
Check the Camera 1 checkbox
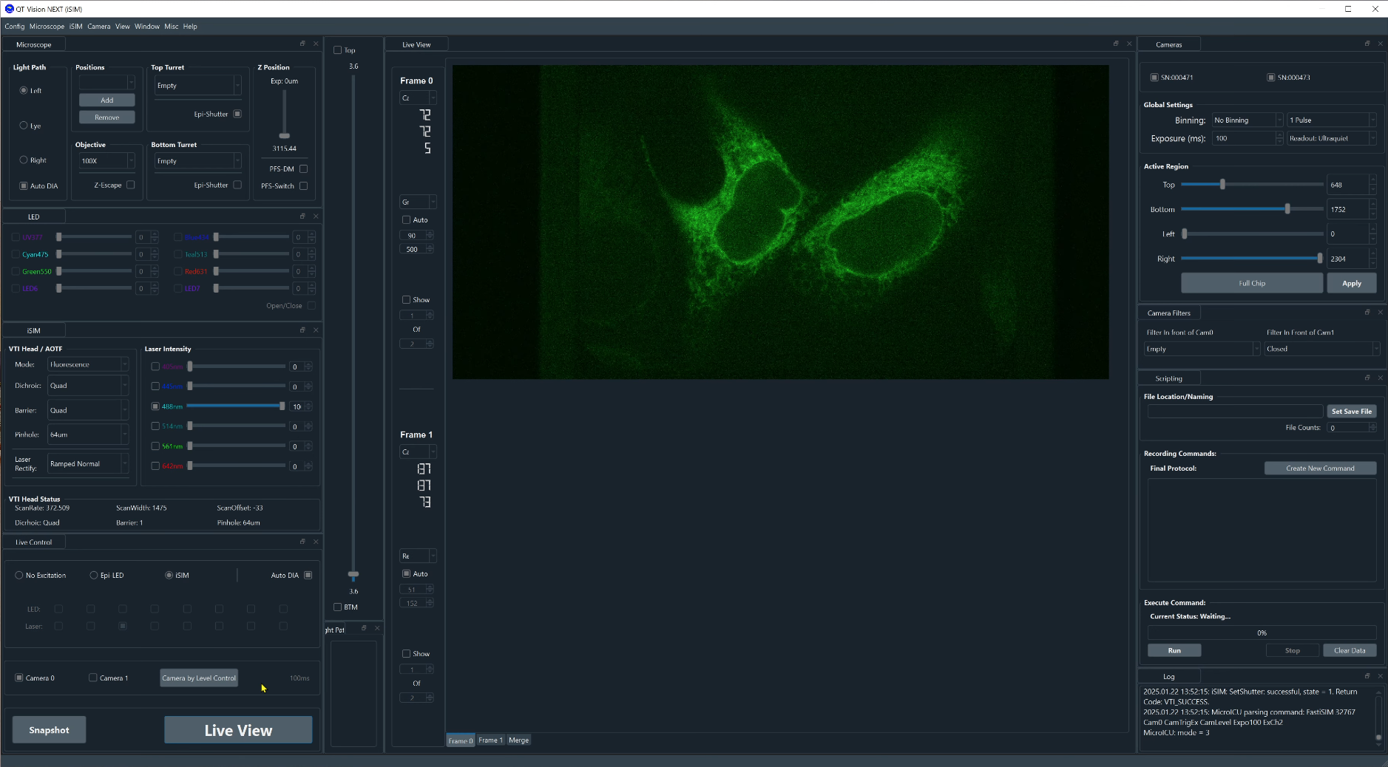93,678
